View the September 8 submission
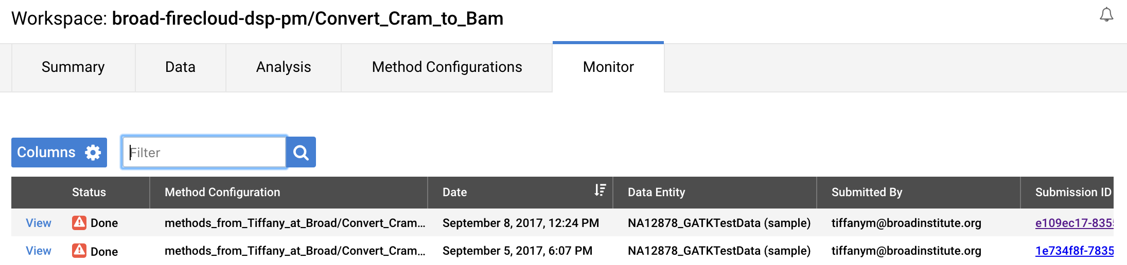Image resolution: width=1127 pixels, height=265 pixels. (x=39, y=223)
